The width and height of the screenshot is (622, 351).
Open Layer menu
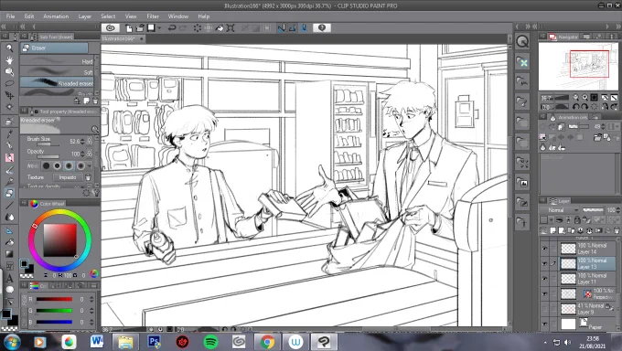(85, 16)
